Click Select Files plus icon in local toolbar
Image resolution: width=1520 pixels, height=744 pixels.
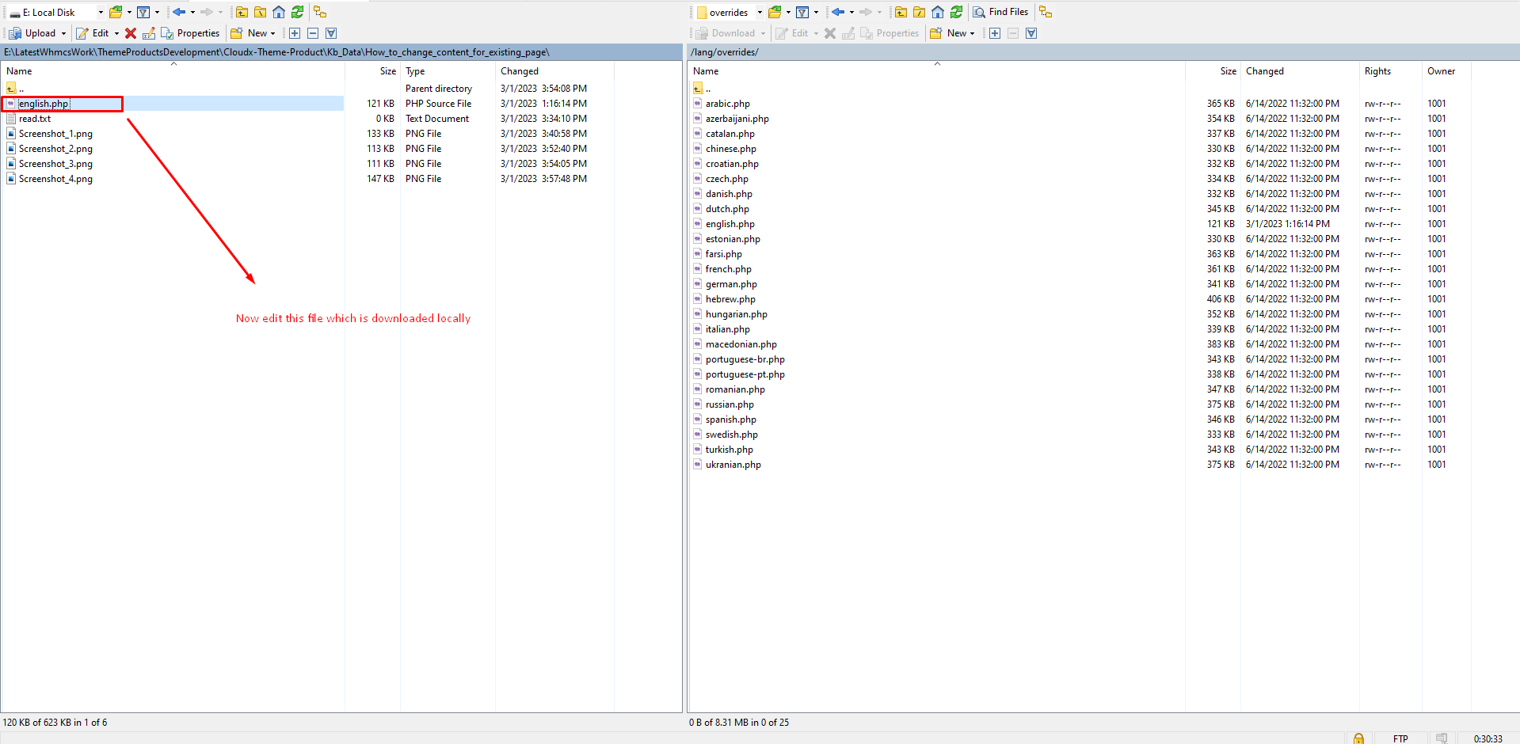coord(295,33)
